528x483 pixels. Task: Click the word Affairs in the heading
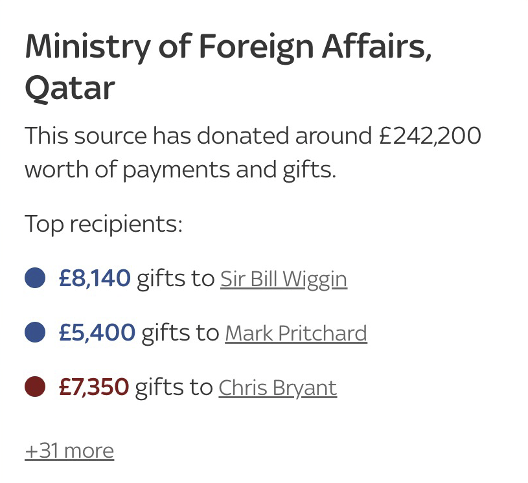click(x=377, y=46)
